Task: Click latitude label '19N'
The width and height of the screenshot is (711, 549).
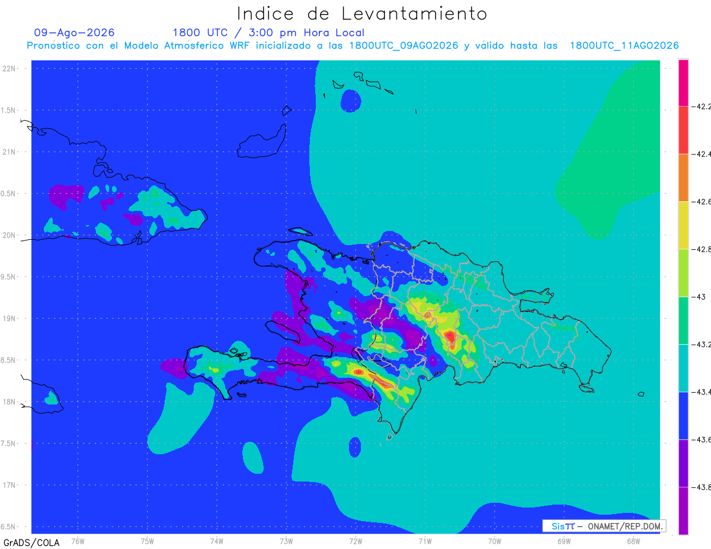Action: coord(10,319)
